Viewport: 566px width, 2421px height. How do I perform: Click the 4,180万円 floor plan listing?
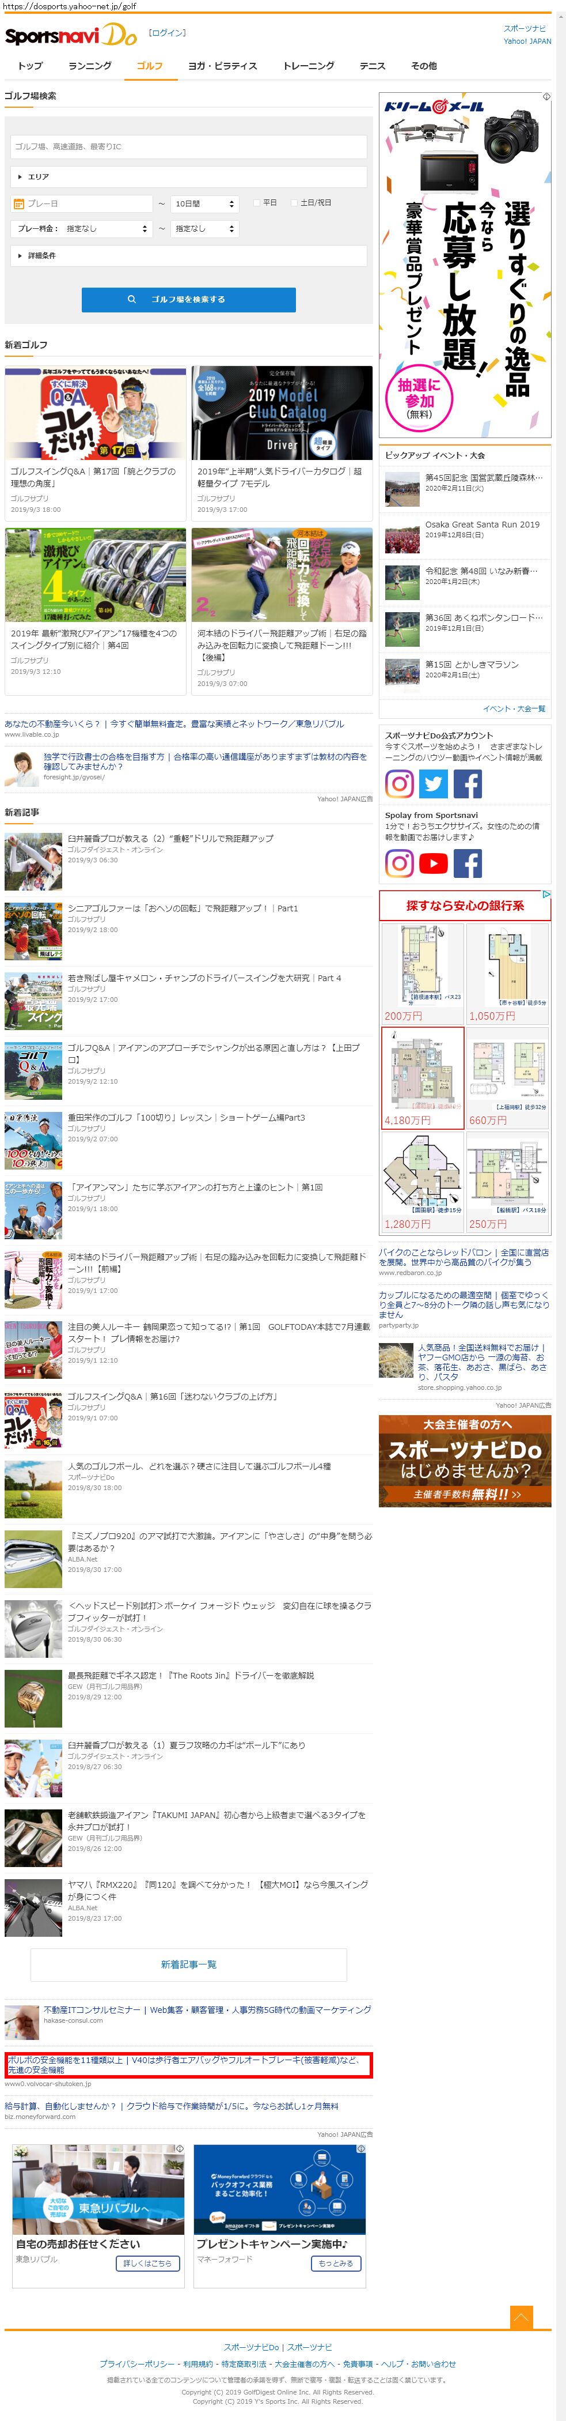pos(423,1078)
